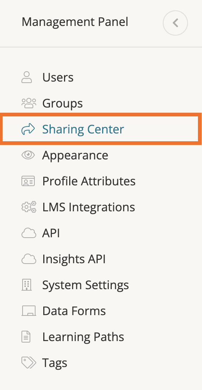The height and width of the screenshot is (390, 202).
Task: Open the Profile Attributes label
Action: [x=89, y=181]
